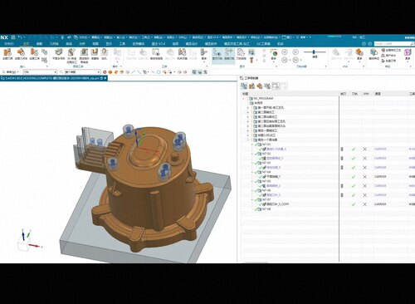Open the Create Operation command in ribbon

point(34,54)
